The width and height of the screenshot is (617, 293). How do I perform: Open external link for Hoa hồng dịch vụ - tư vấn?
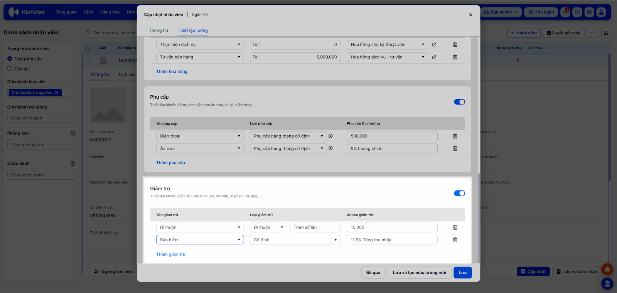[x=434, y=57]
